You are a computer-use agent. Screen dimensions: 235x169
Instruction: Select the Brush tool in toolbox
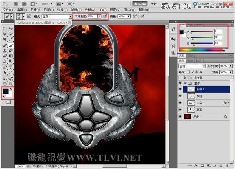tap(11, 45)
